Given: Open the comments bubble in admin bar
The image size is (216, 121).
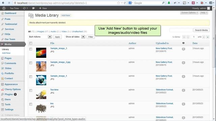Looking at the screenshot, I should click(33, 8).
